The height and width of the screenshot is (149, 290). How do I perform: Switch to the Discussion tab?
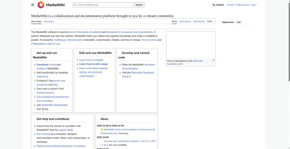(x=49, y=21)
